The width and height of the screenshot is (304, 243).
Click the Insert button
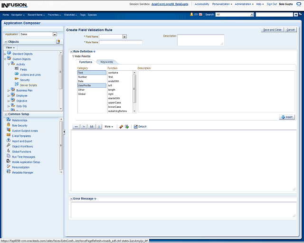click(287, 117)
